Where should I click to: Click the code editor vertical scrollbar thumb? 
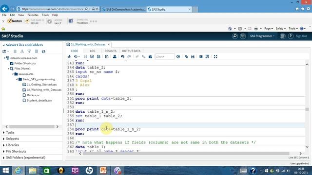point(307,109)
